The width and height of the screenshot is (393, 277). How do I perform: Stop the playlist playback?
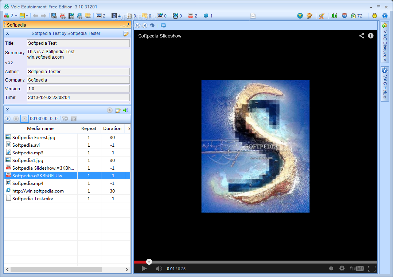pyautogui.click(x=24, y=119)
